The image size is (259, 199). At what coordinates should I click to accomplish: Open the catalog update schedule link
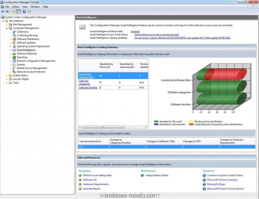pos(182,38)
